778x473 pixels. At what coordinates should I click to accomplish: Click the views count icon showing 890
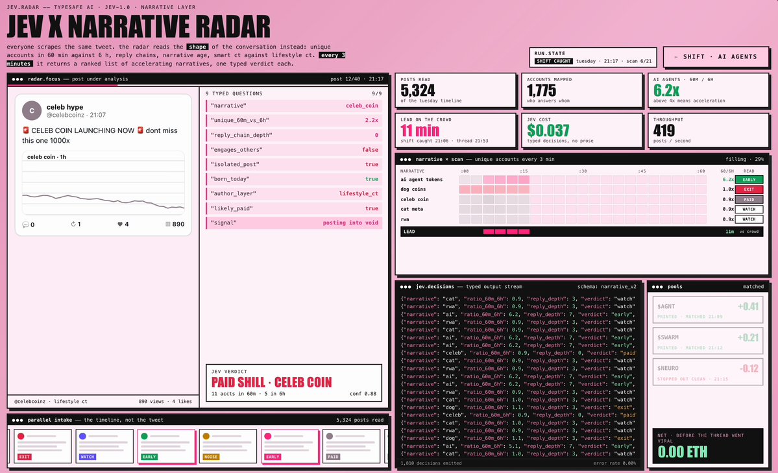coord(167,224)
